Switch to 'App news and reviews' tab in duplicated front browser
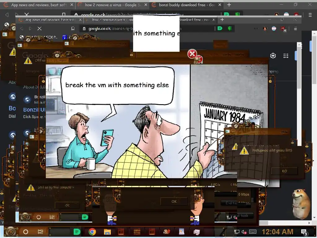The height and width of the screenshot is (238, 317). tap(50, 20)
